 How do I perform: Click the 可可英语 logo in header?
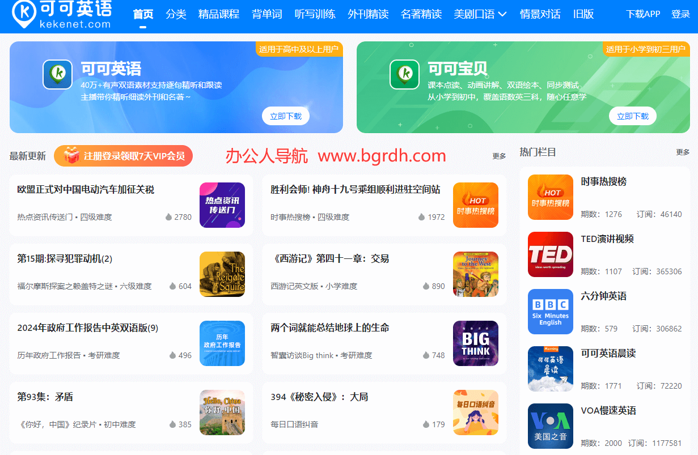pyautogui.click(x=61, y=14)
